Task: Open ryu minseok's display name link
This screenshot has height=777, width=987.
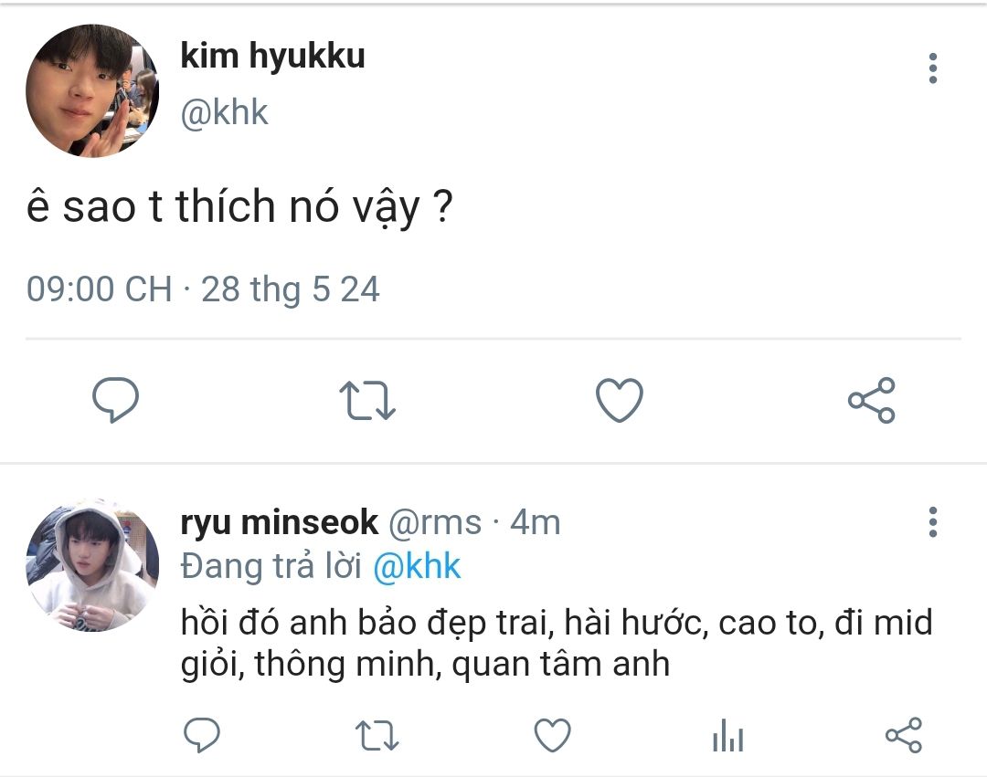Action: 279,522
